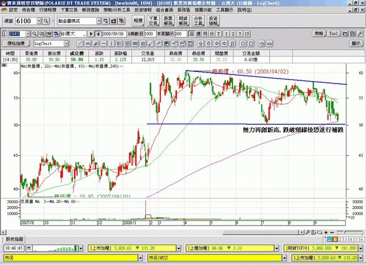Click the k棒數目 1000 input field
Image resolution: width=366 pixels, height=265 pixels.
tap(149, 34)
